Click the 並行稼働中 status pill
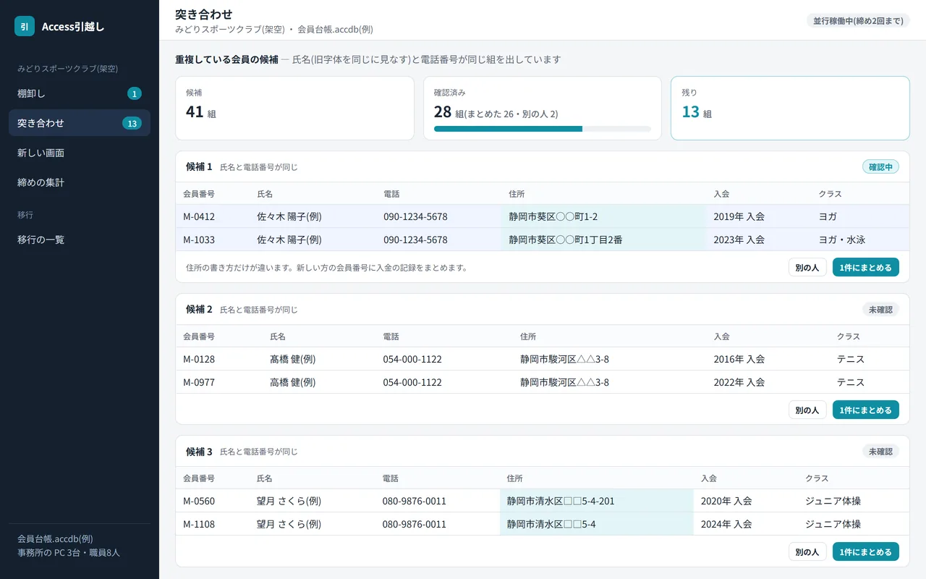Viewport: 926px width, 579px height. pos(858,20)
